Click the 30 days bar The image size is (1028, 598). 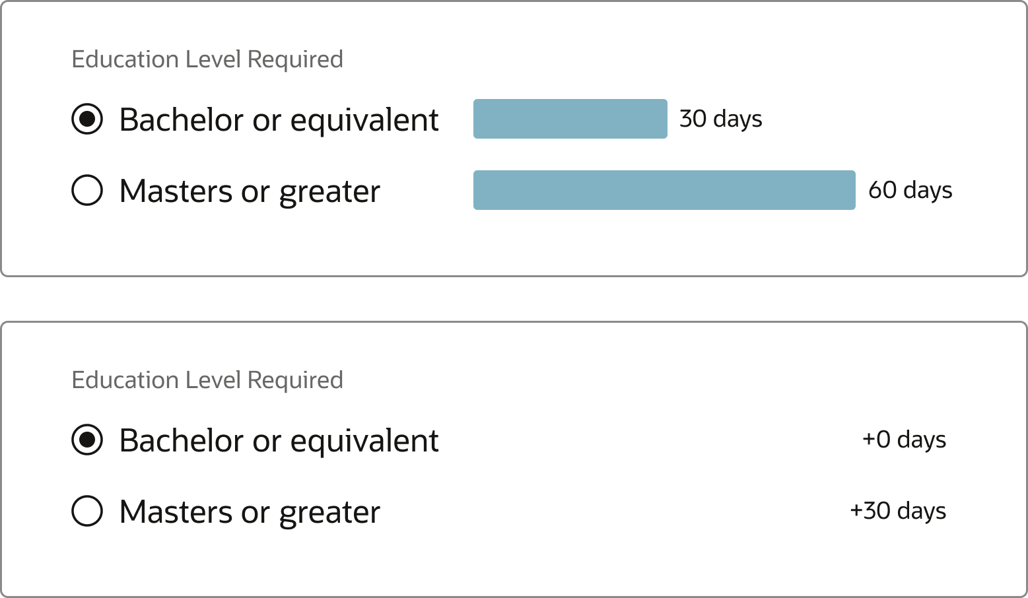coord(570,119)
